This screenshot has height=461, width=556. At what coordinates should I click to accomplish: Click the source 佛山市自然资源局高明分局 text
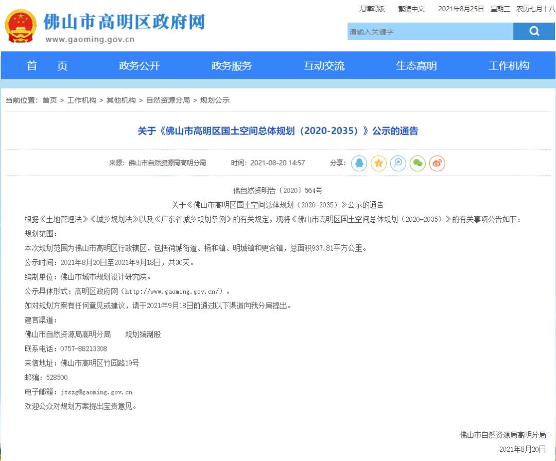(x=167, y=163)
